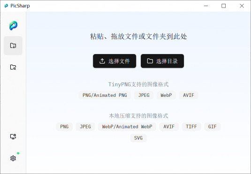This screenshot has height=174, width=251.
Task: Click the JPEG tag under 本地压缩 formats
Action: [x=85, y=127]
